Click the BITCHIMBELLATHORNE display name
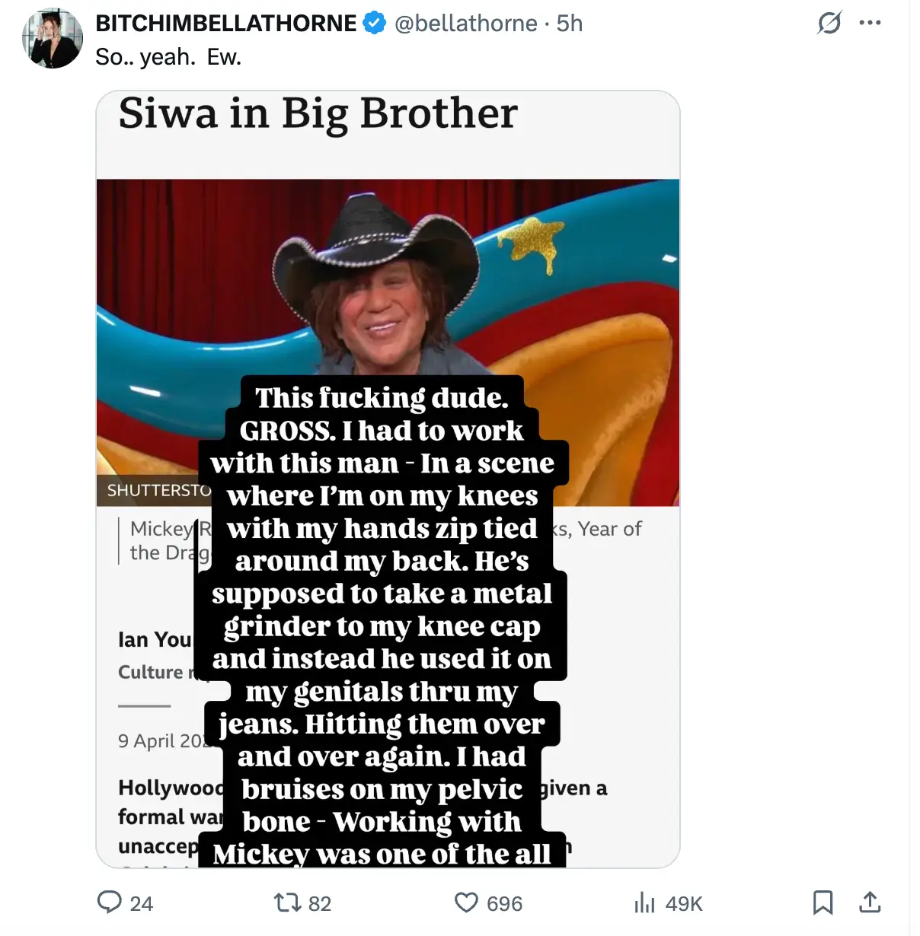Viewport: 920px width, 936px height. pos(226,23)
